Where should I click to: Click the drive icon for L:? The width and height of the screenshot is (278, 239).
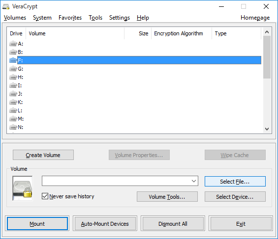click(13, 110)
